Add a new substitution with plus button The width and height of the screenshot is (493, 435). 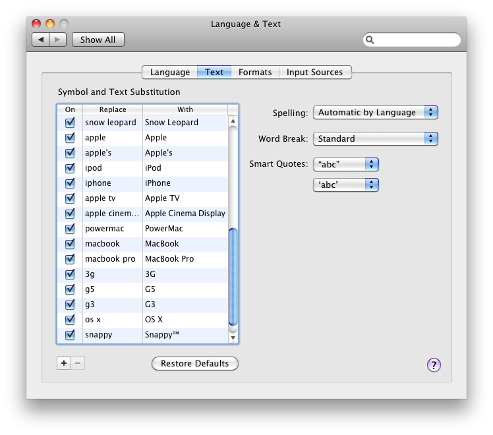point(64,363)
